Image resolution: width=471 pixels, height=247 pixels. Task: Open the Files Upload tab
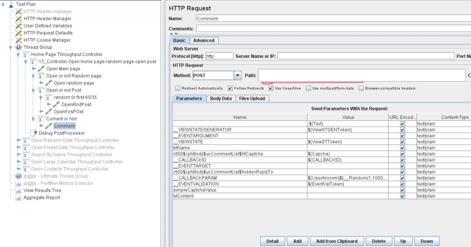[252, 99]
